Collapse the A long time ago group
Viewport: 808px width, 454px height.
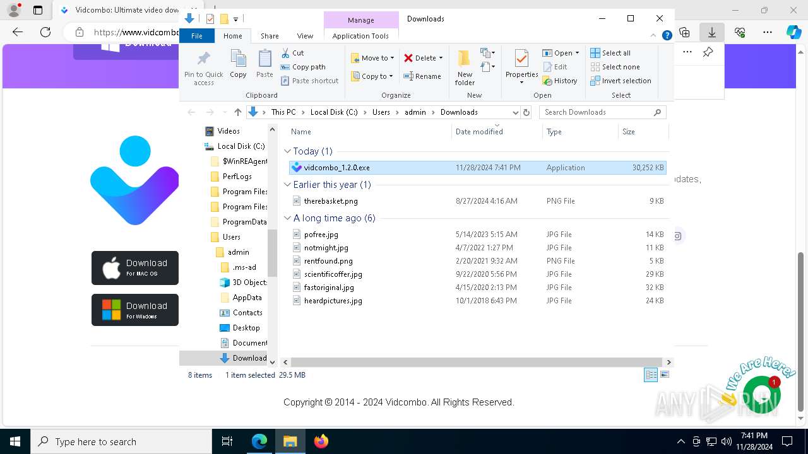[287, 218]
